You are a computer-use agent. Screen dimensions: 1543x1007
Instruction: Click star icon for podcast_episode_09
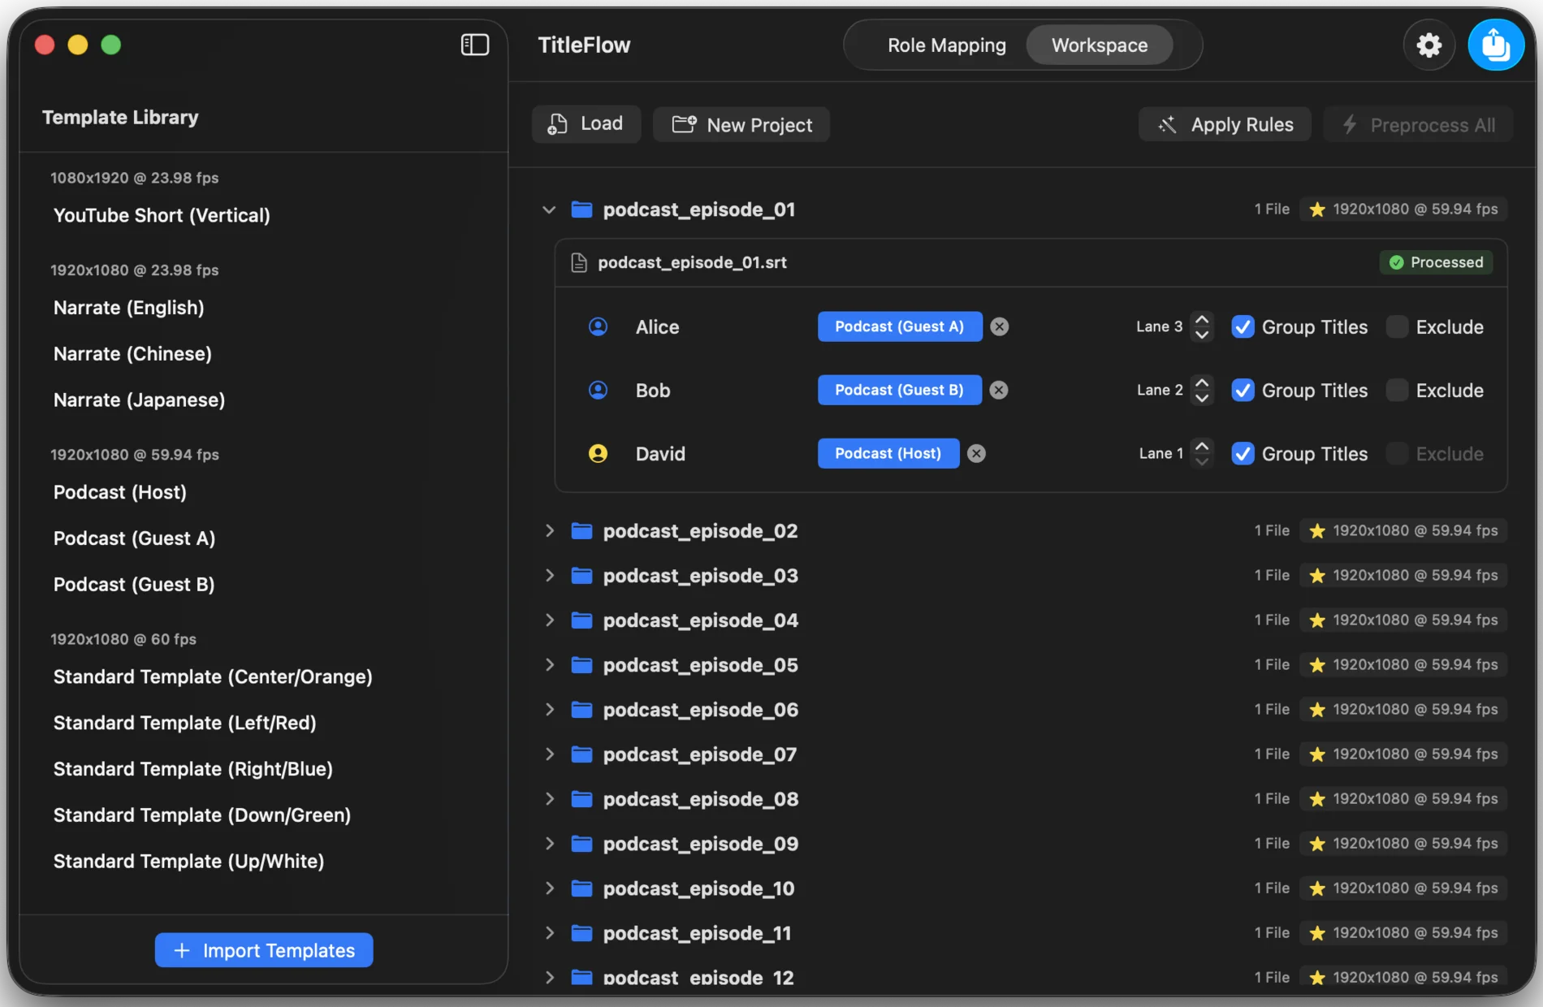(x=1317, y=843)
